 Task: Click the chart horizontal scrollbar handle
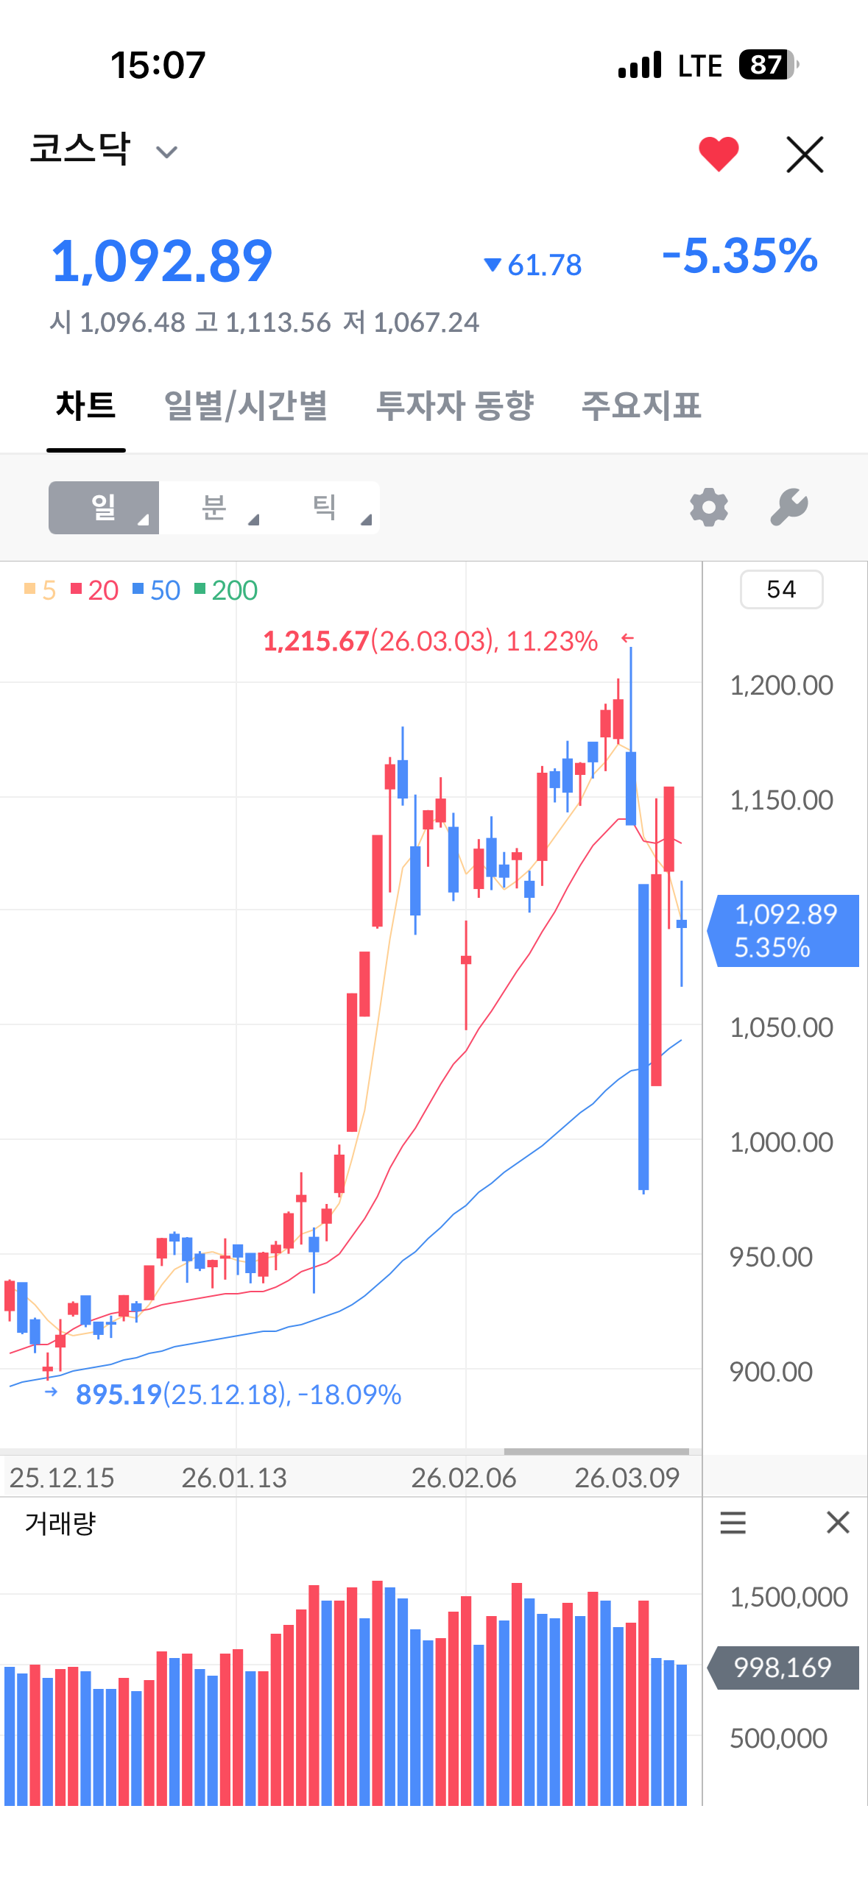pos(597,1452)
